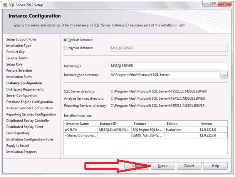This screenshot has width=235, height=177.
Task: Click the Help button
Action: 215,166
